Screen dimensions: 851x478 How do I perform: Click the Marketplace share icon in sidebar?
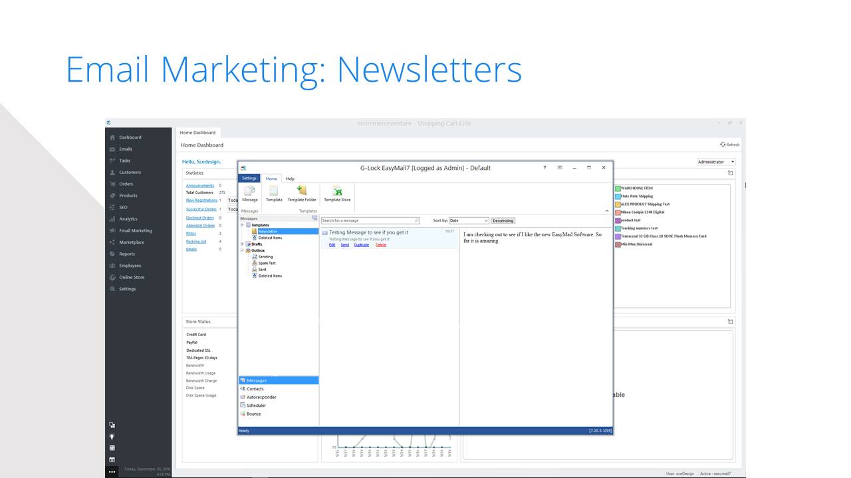coord(112,242)
